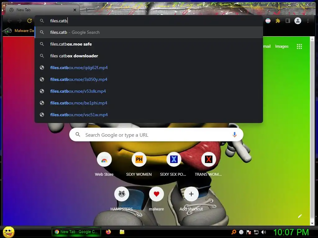This screenshot has height=238, width=318.
Task: Open the profile avatar icon
Action: point(298,21)
